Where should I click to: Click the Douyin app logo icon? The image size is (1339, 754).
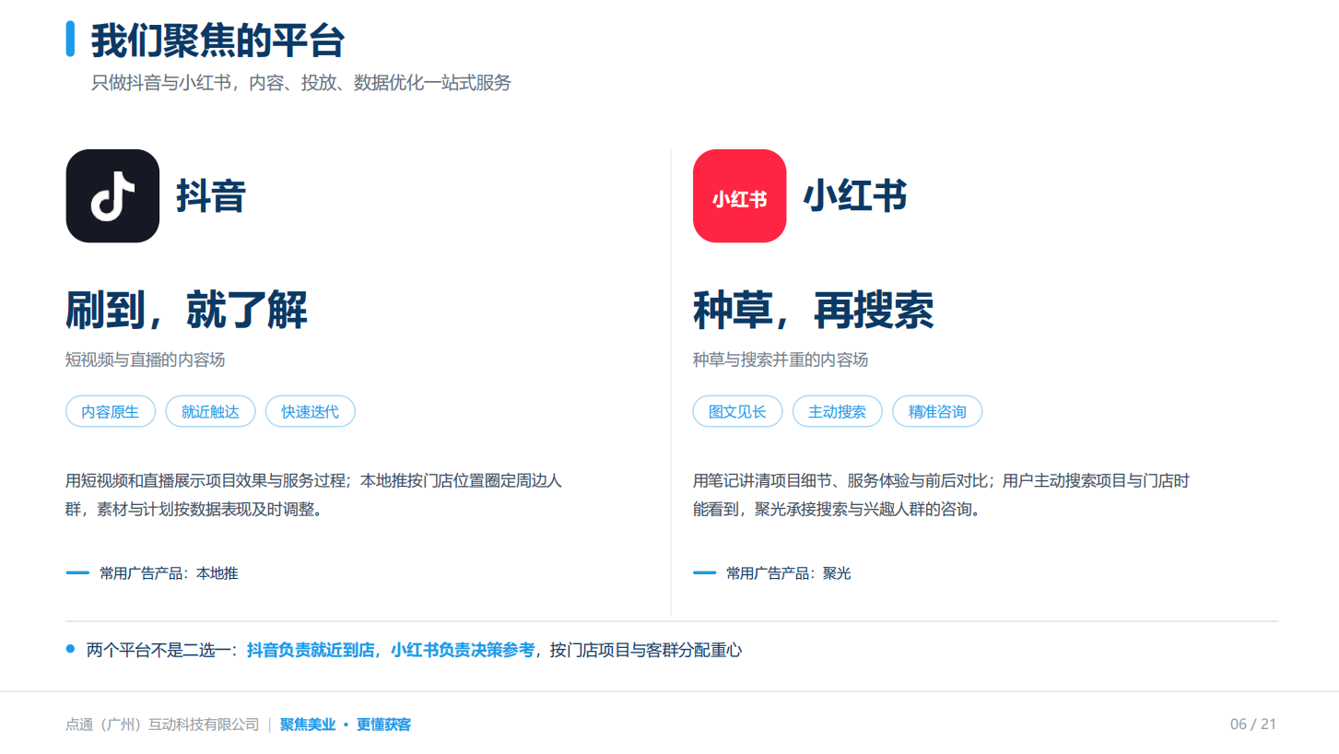point(112,195)
